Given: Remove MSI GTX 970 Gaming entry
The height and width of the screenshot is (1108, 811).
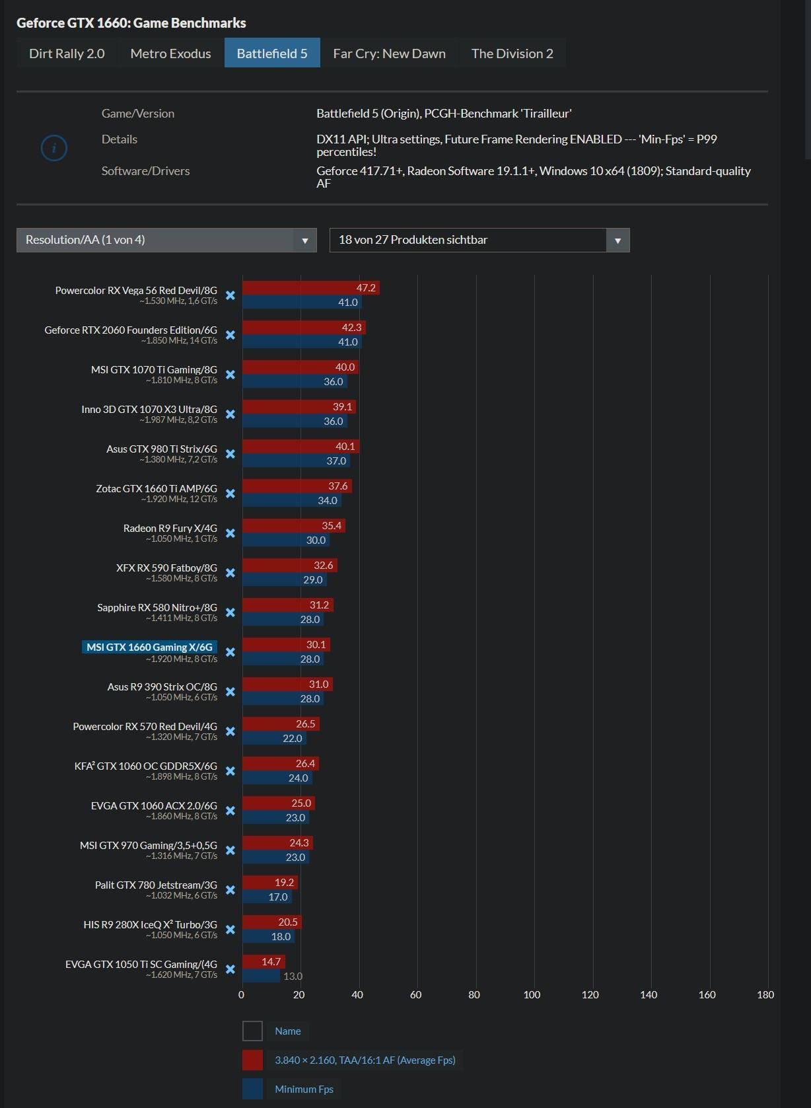Looking at the screenshot, I should [230, 850].
